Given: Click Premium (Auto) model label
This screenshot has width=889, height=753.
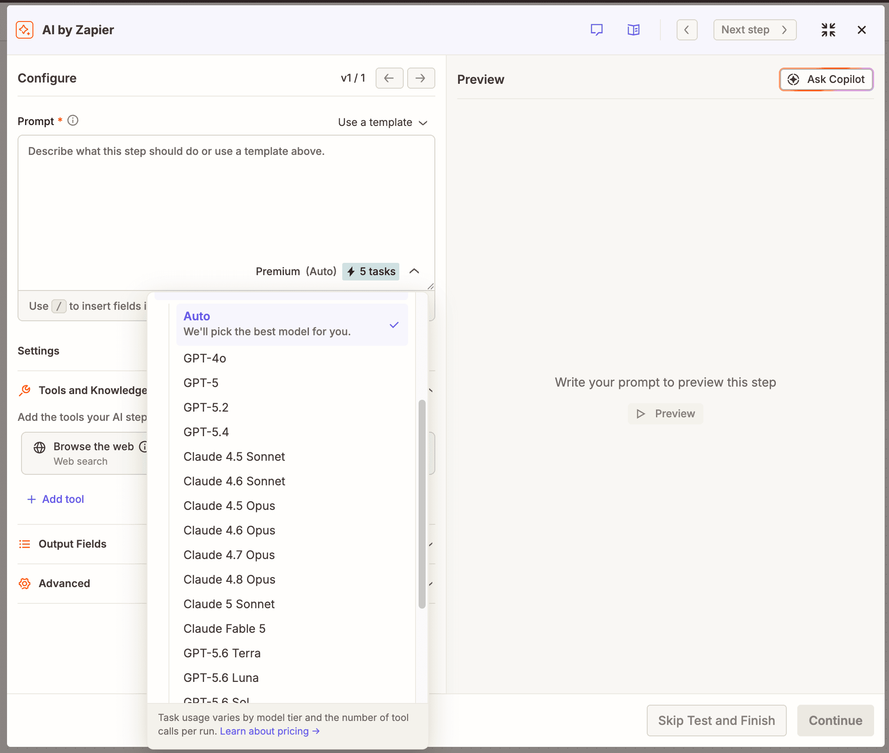Looking at the screenshot, I should (x=296, y=272).
